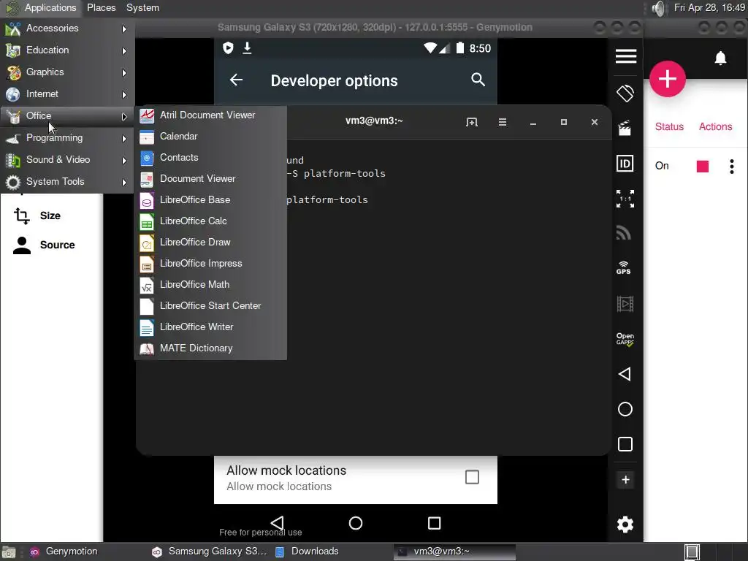Open the terminal hamburger menu
The width and height of the screenshot is (748, 561).
click(x=503, y=122)
